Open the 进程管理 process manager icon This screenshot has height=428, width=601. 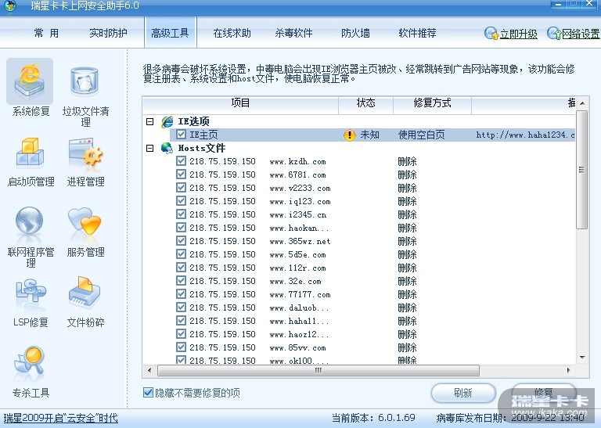(85, 153)
